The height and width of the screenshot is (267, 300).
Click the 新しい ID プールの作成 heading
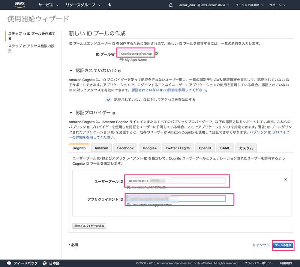(x=97, y=33)
